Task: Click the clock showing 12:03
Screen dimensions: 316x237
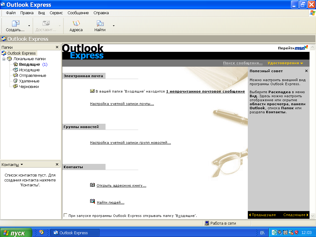Action: pyautogui.click(x=306, y=233)
